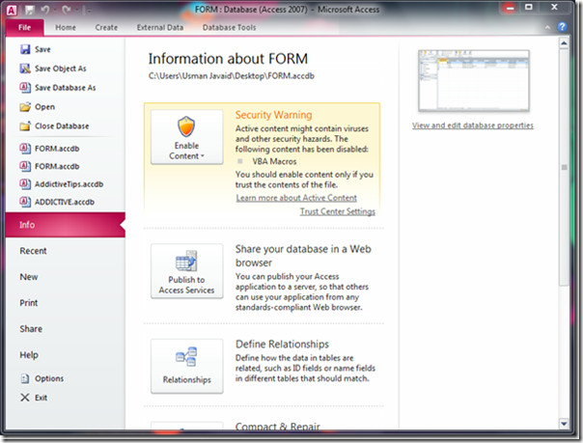Switch to the Home ribbon tab
583x443 pixels.
[x=66, y=28]
